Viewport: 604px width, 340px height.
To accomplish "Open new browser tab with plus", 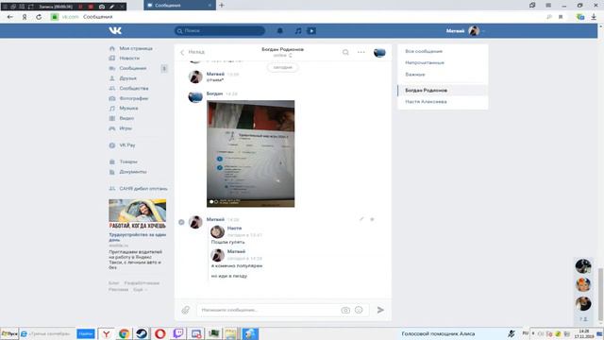I will click(222, 6).
